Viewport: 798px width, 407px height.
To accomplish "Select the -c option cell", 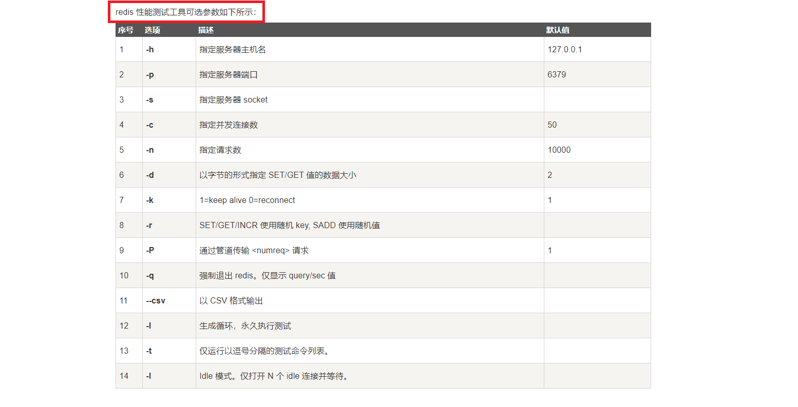I will 149,125.
